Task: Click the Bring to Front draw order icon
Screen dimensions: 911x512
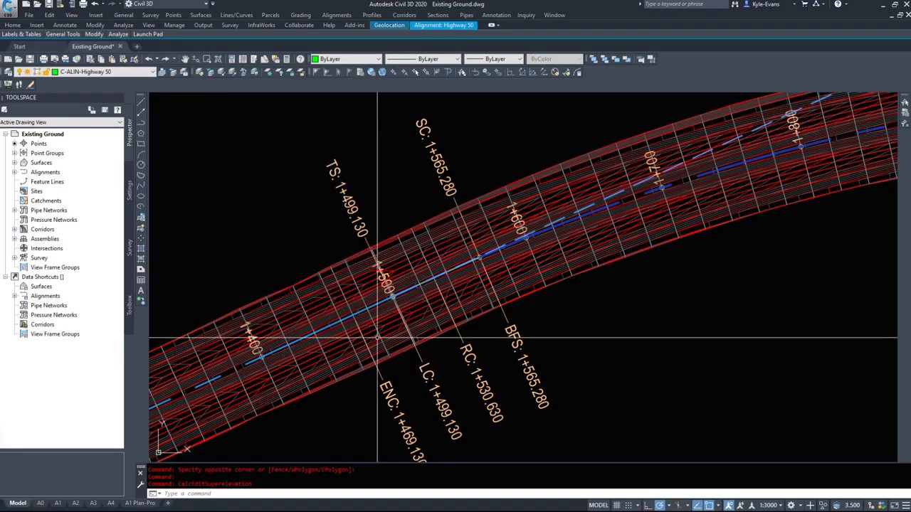Action: pyautogui.click(x=594, y=59)
